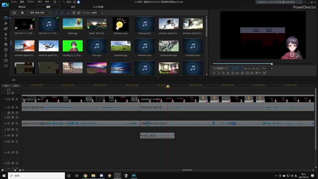Viewport: 318px width, 179px height.
Task: Lock video track 1
Action: pyautogui.click(x=17, y=99)
